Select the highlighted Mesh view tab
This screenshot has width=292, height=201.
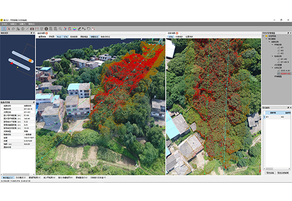click(59, 37)
